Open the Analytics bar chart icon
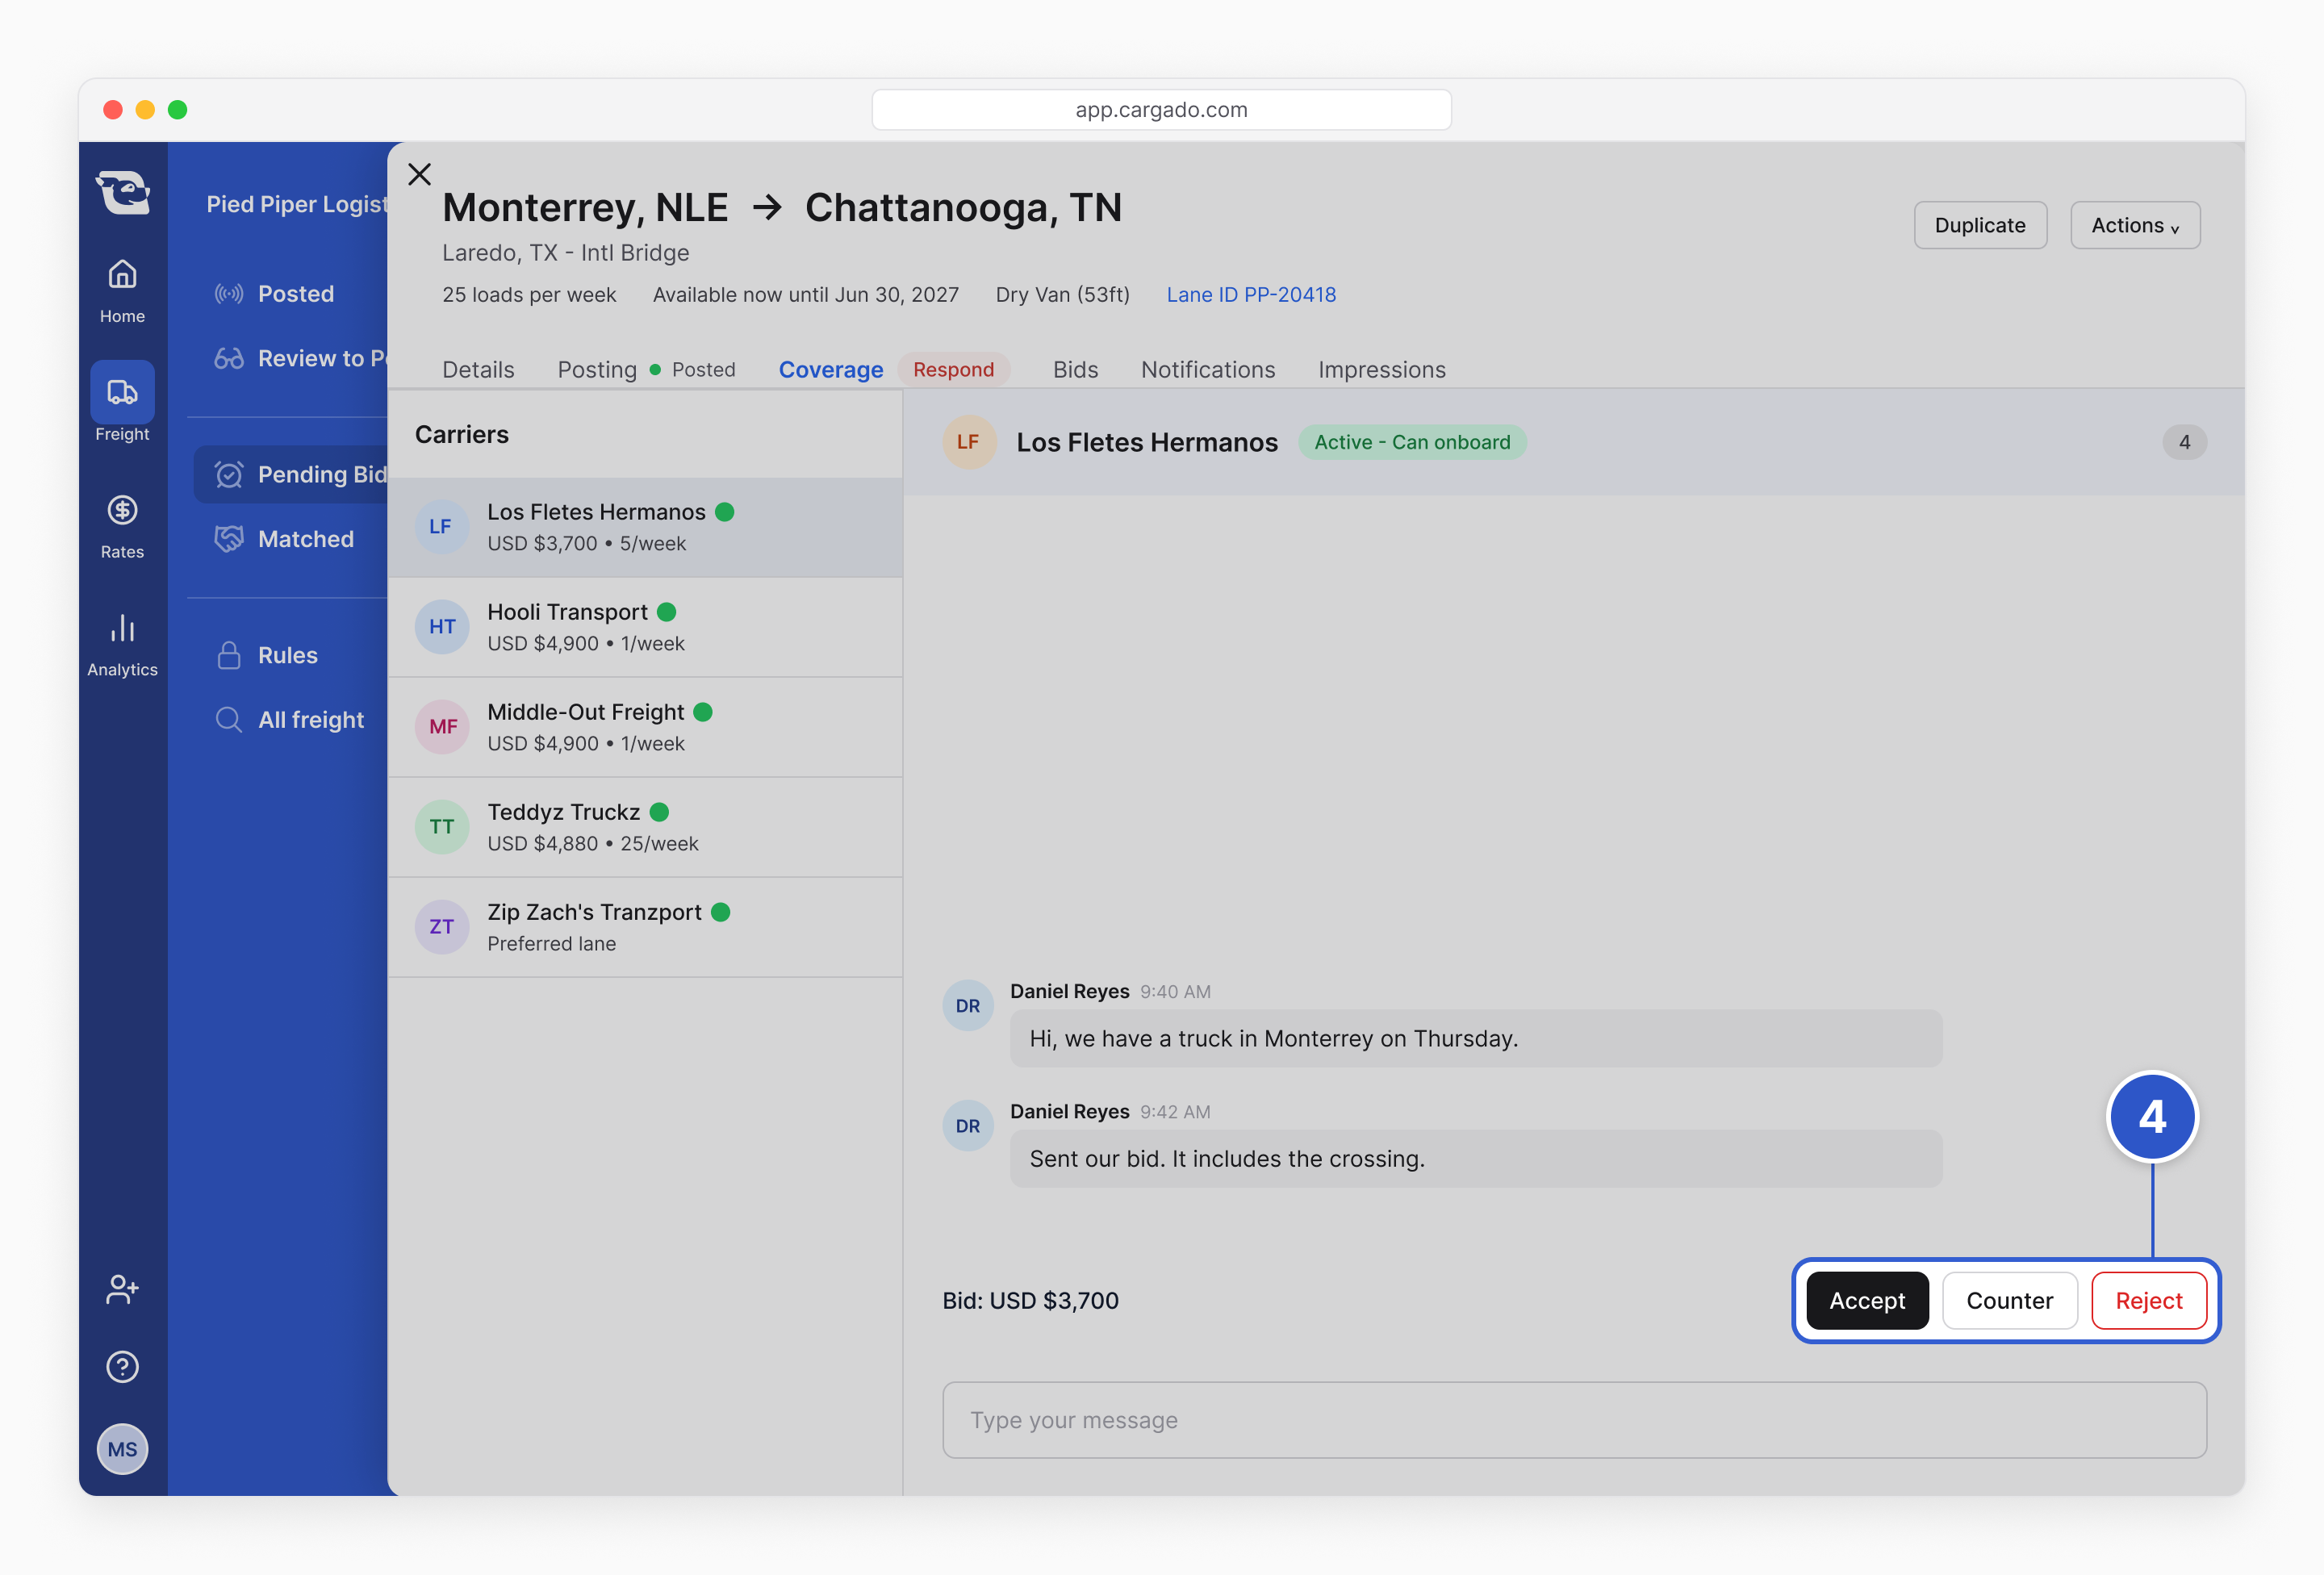This screenshot has width=2324, height=1575. click(x=122, y=629)
